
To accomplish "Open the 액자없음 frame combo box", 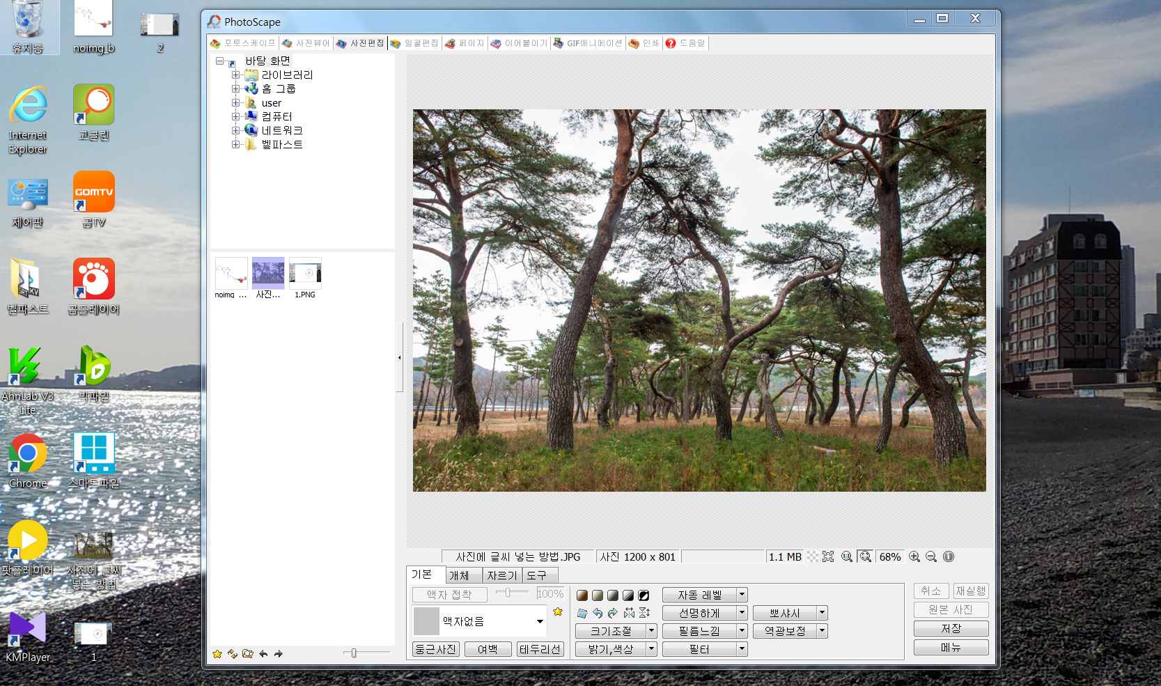I will (x=479, y=621).
